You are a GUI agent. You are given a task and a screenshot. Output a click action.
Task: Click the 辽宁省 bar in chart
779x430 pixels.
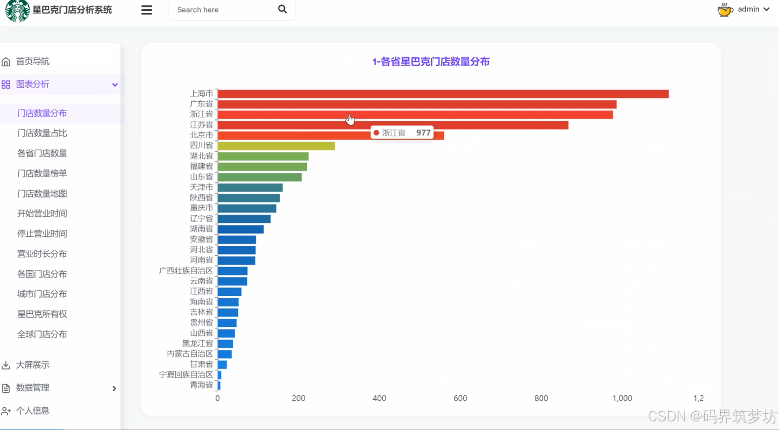[244, 218]
